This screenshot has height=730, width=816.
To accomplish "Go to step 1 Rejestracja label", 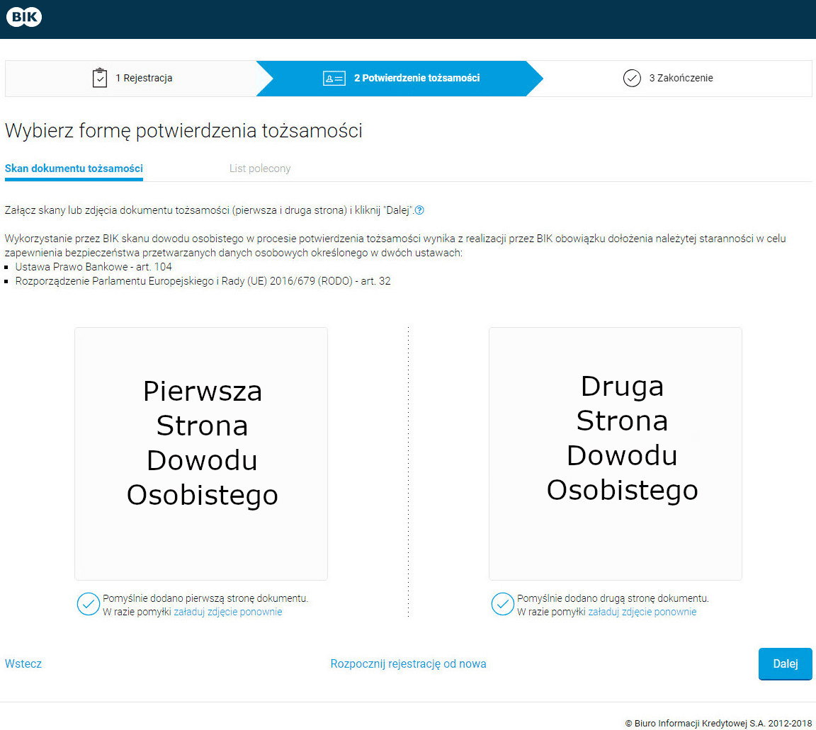I will [x=144, y=79].
